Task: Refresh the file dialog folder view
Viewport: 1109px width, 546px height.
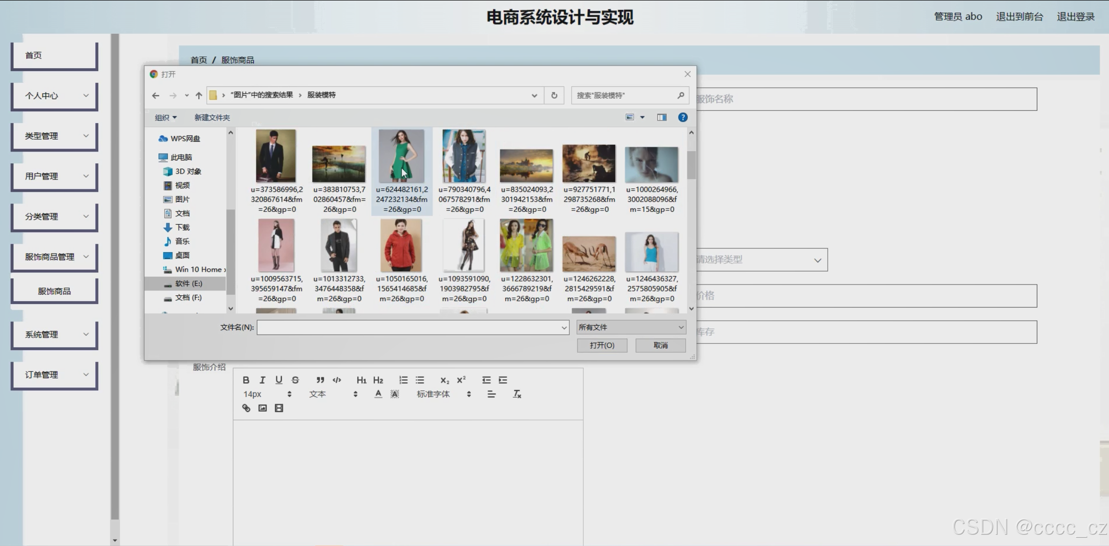Action: pos(554,95)
